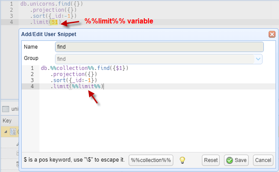Collapse the tree row triangle under Key
Screen dimensions: 279x172
(6, 132)
